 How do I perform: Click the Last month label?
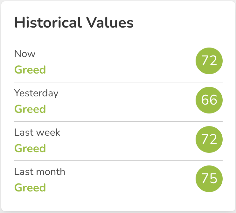pos(40,171)
